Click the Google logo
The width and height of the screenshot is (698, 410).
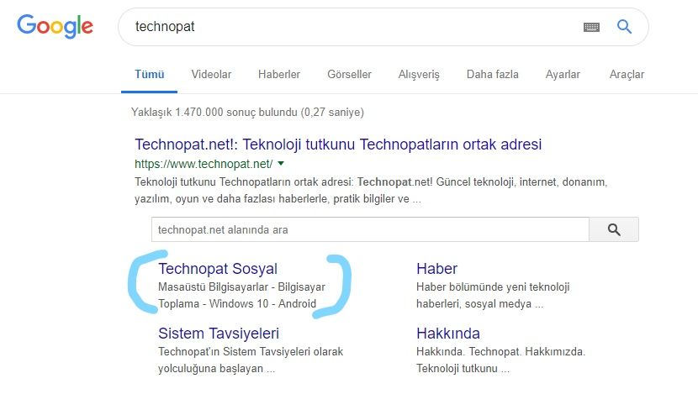pos(55,27)
